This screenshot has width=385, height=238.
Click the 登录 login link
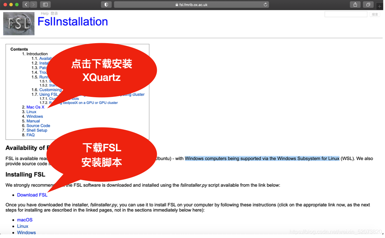(54, 14)
